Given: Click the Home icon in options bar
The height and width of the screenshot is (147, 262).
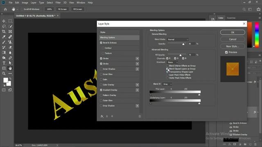Looking at the screenshot, I should (5, 9).
